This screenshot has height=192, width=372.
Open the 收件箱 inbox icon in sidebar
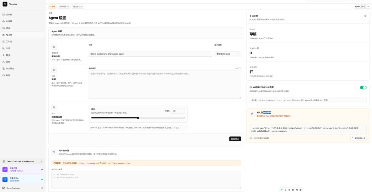(3, 21)
